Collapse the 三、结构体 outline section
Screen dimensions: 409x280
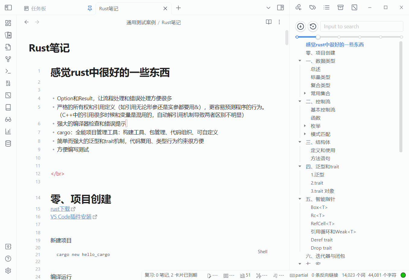click(x=300, y=142)
